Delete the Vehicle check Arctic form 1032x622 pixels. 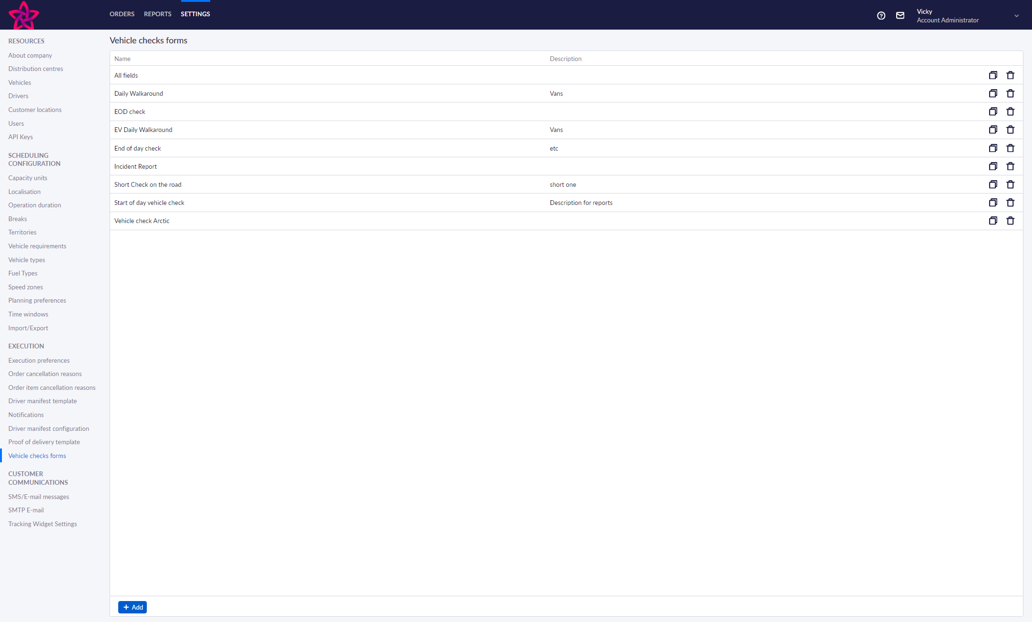pyautogui.click(x=1010, y=221)
